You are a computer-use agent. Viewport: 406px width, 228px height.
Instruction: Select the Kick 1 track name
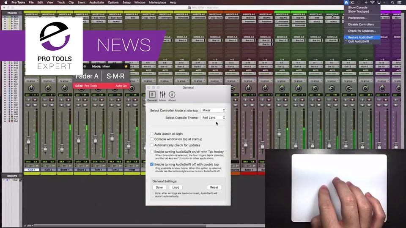(31, 170)
